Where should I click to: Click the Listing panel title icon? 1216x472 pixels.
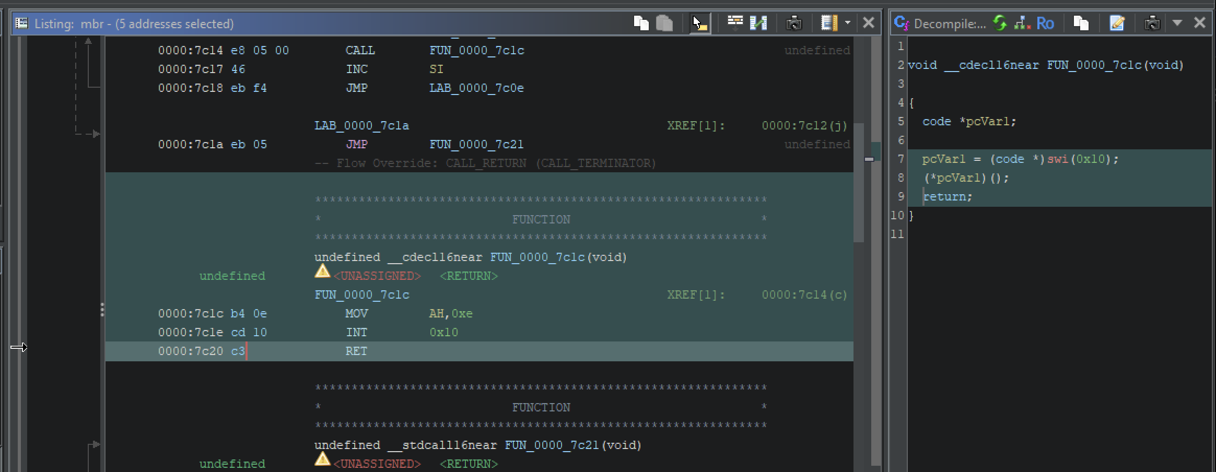click(21, 23)
